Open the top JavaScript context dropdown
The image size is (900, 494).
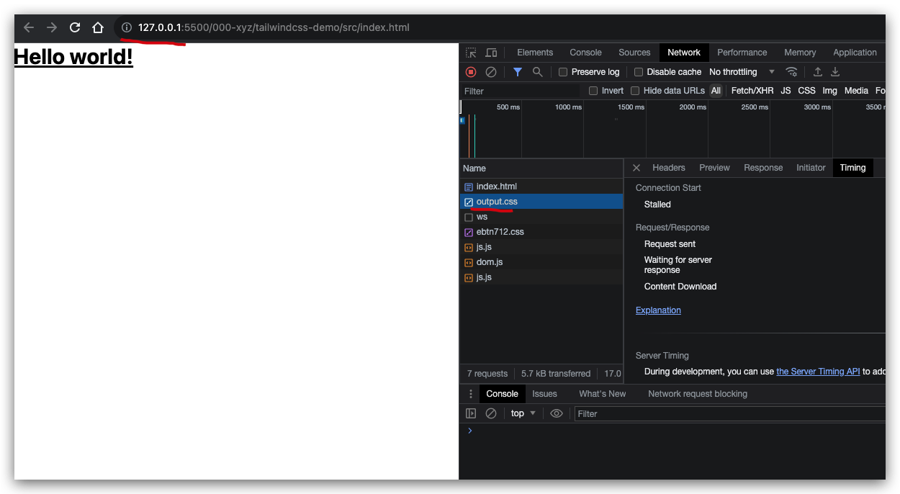point(523,413)
